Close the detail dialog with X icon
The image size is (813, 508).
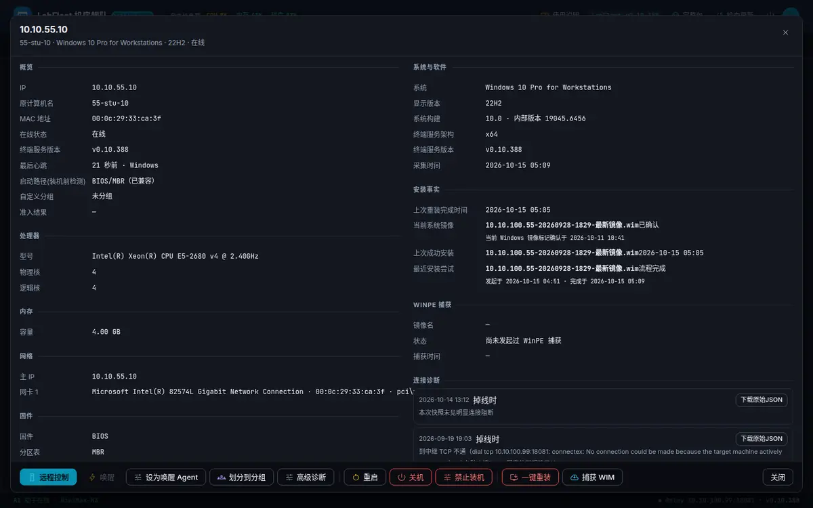785,33
